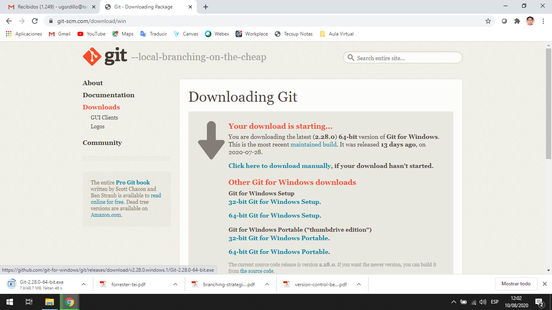
Task: Click the address bar URL
Action: tap(92, 21)
